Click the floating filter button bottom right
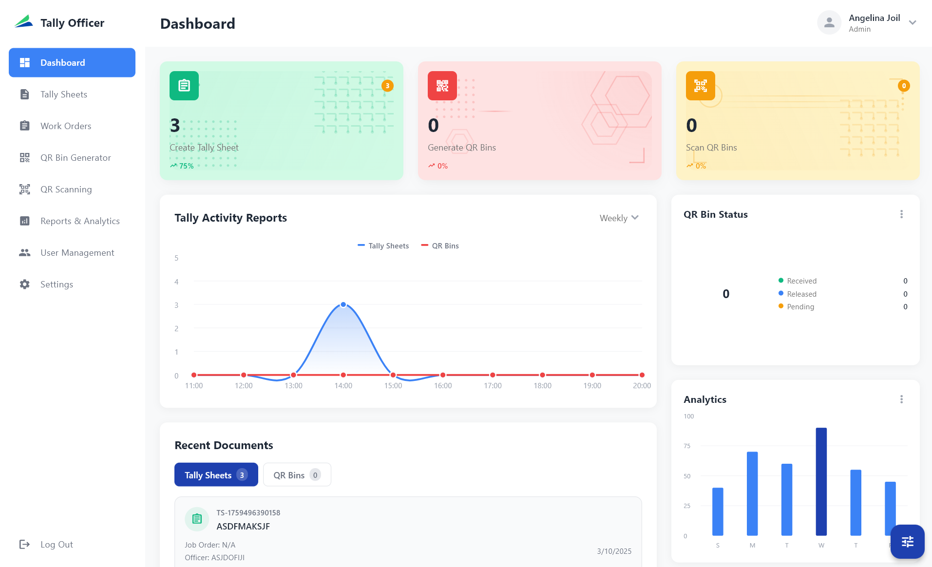 (907, 541)
